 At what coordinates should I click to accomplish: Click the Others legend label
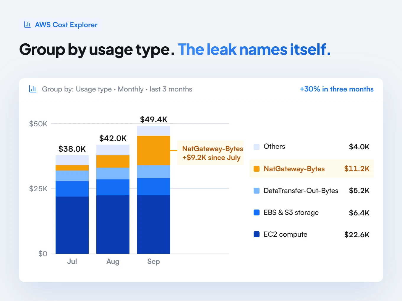[274, 146]
